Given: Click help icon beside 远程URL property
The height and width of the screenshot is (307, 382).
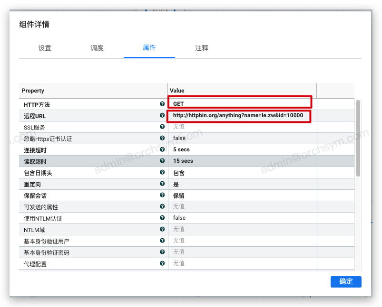Looking at the screenshot, I should [162, 115].
